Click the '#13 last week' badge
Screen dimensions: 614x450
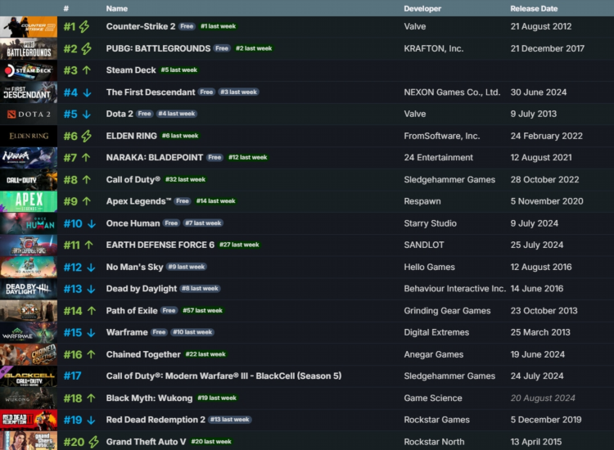229,420
